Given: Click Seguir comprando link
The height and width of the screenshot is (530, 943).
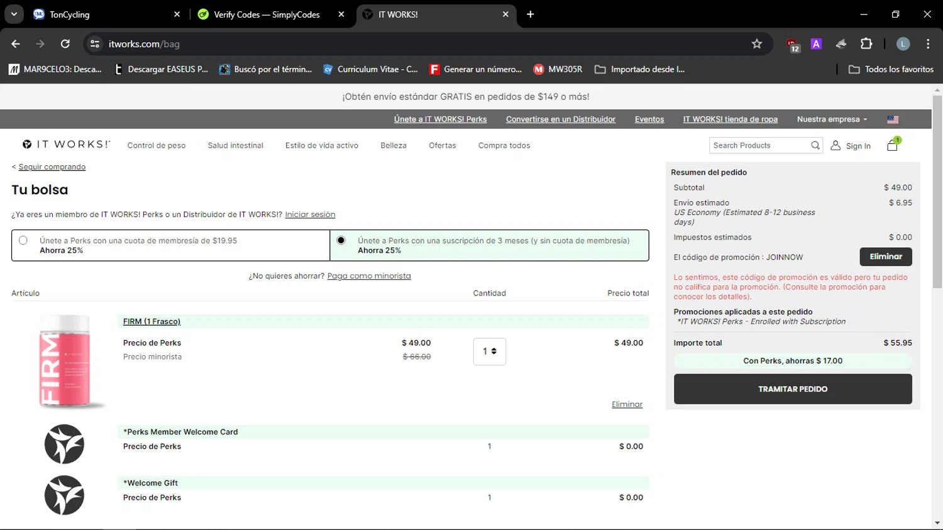Looking at the screenshot, I should click(x=52, y=167).
